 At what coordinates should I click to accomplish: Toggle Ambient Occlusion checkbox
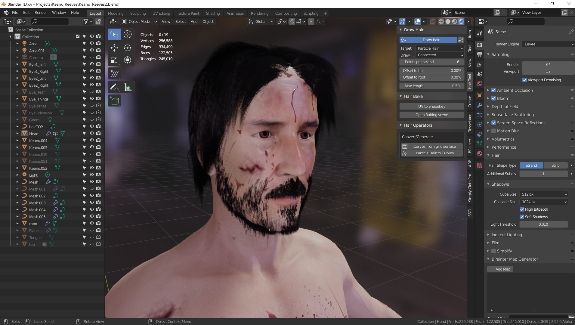pyautogui.click(x=493, y=90)
